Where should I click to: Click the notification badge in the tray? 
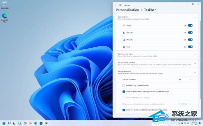[200, 123]
